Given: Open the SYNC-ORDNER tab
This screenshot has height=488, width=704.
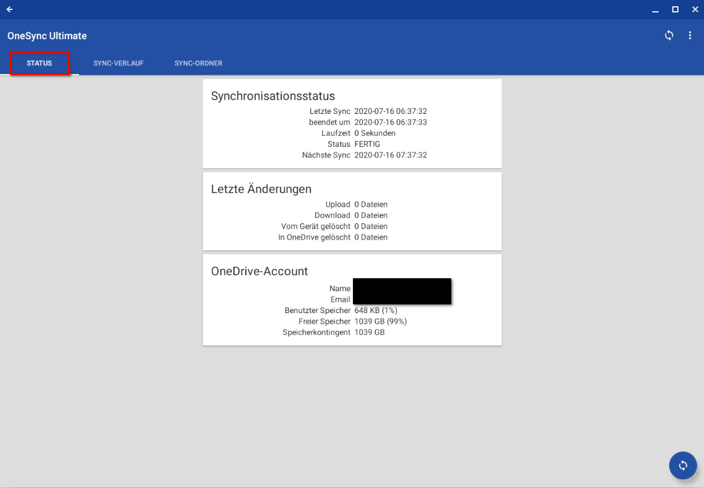Looking at the screenshot, I should coord(199,63).
